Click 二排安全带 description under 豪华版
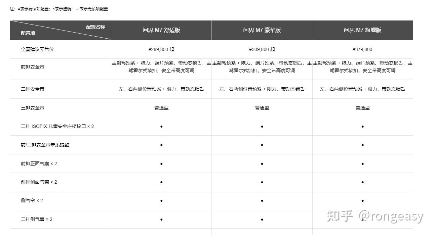 click(262, 89)
